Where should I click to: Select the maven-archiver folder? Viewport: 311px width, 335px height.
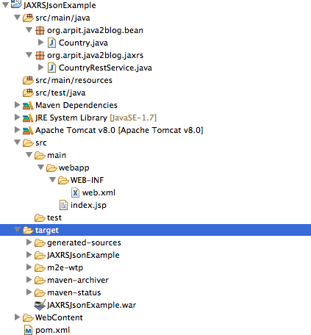click(x=71, y=280)
